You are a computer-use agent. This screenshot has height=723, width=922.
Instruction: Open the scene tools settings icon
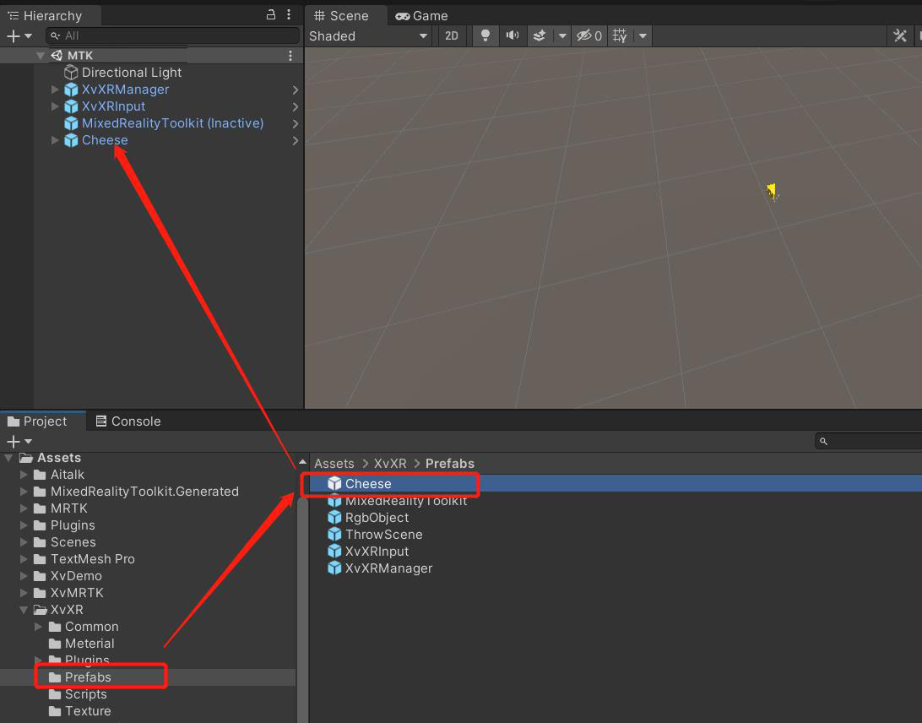pyautogui.click(x=900, y=35)
